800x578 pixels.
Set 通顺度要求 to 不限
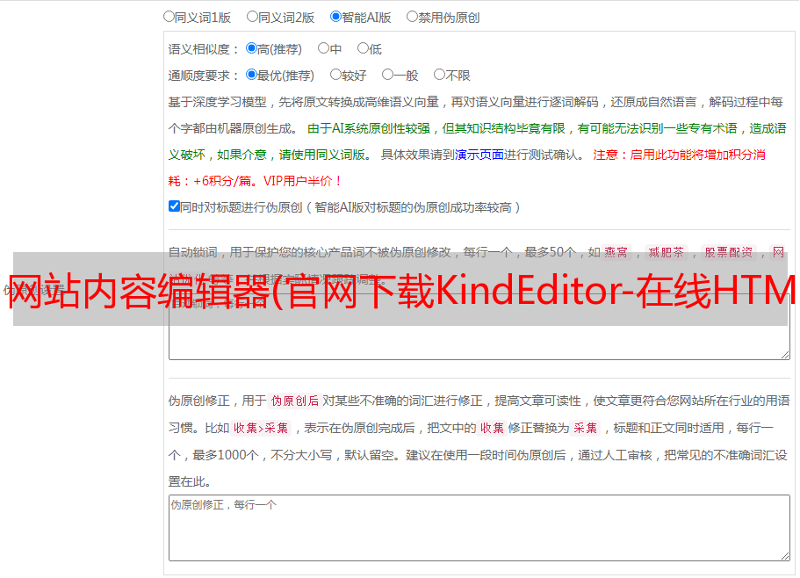coord(439,75)
